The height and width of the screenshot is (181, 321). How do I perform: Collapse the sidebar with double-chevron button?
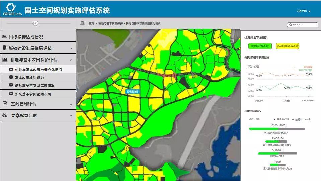(35, 23)
